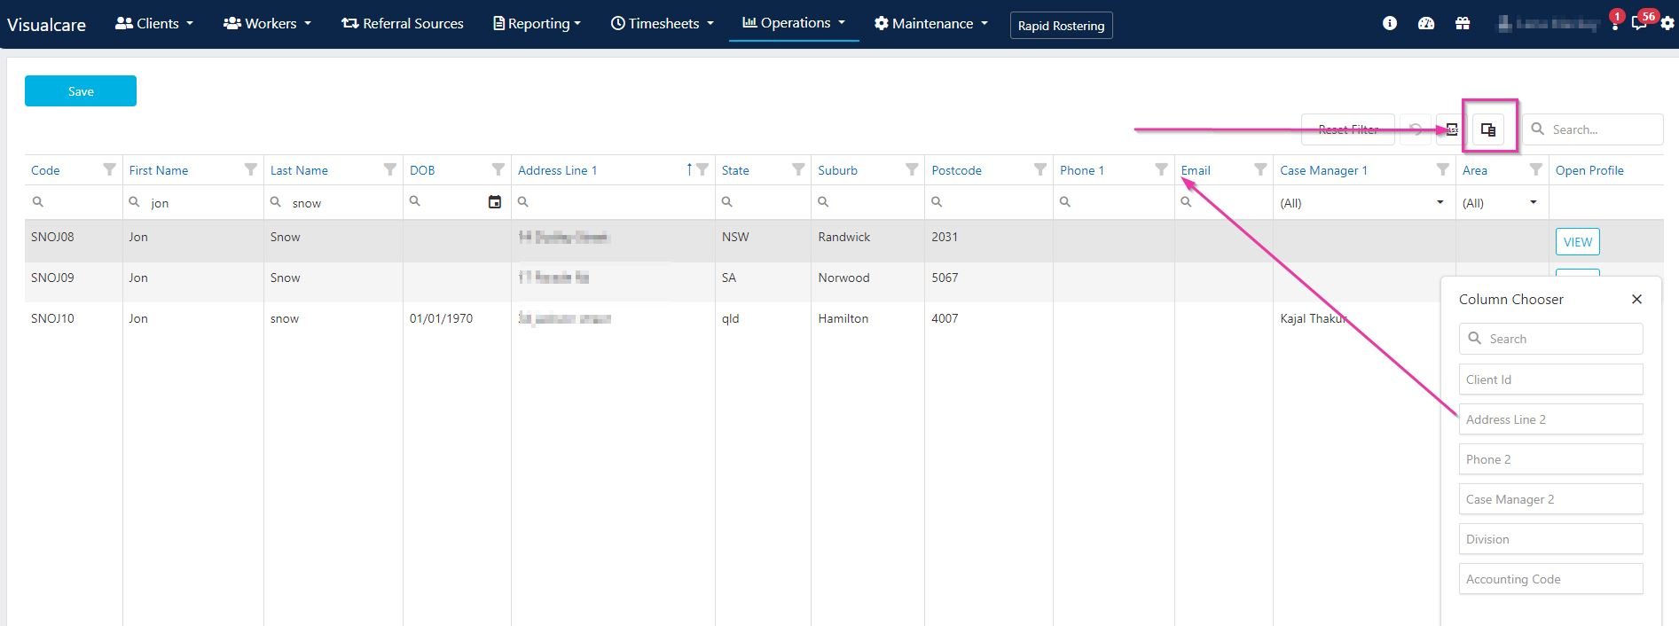Click the First Name filter field containing jon
This screenshot has width=1679, height=626.
click(193, 202)
